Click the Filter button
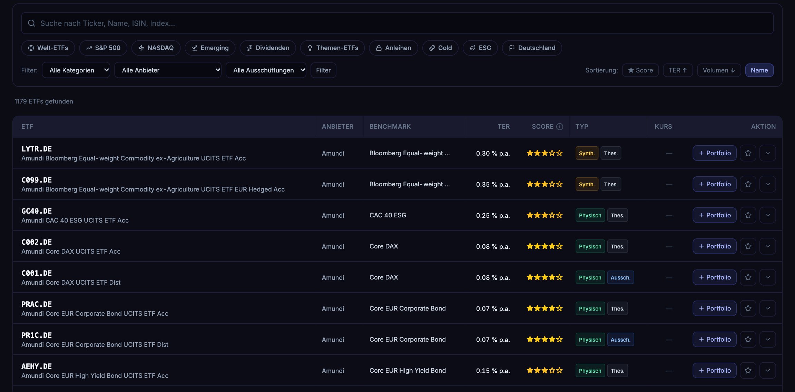This screenshot has height=392, width=795. (323, 70)
